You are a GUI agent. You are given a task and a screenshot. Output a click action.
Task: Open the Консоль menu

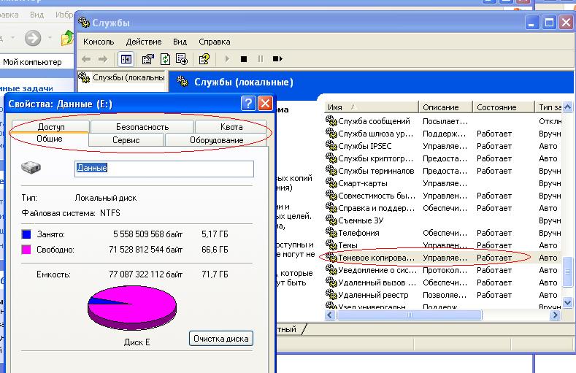(99, 42)
